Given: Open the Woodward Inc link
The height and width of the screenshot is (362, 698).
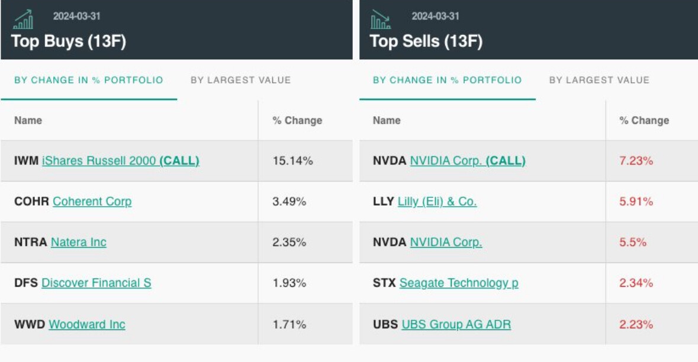Looking at the screenshot, I should pos(86,324).
